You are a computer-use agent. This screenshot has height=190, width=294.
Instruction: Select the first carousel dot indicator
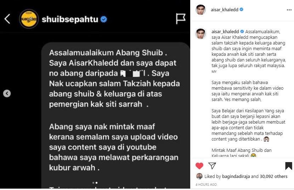[94, 183]
